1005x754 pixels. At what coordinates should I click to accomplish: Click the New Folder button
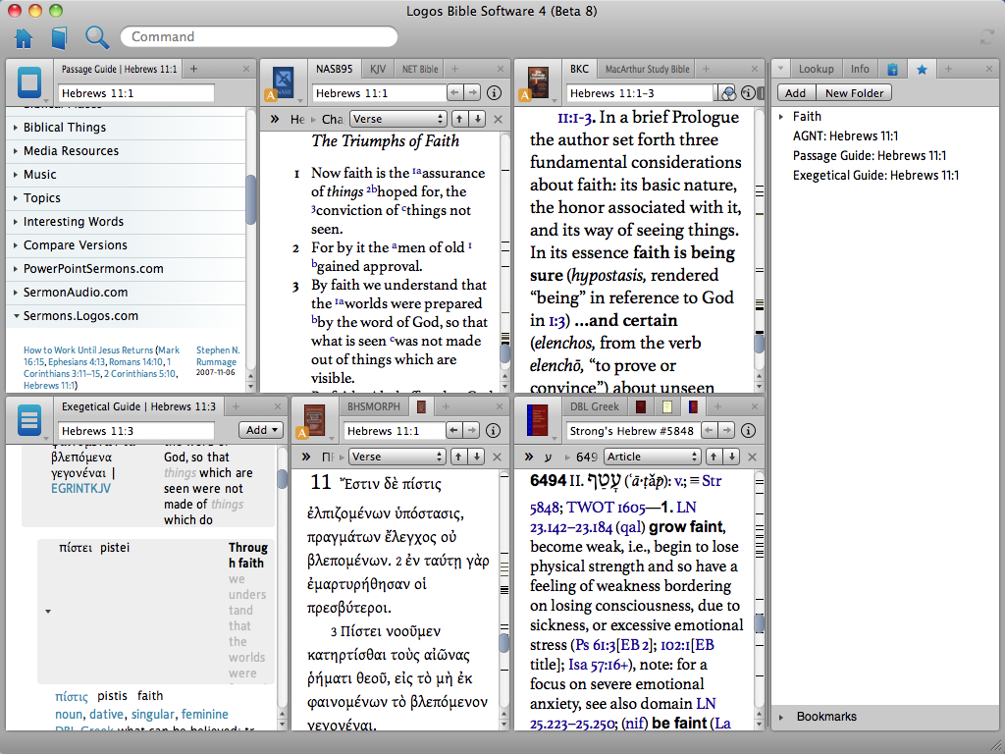click(855, 93)
